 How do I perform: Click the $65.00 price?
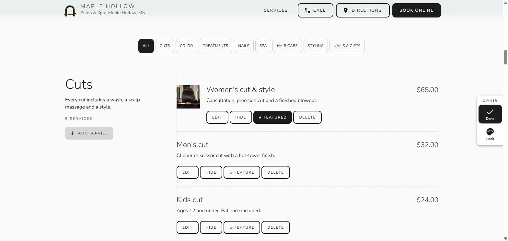pyautogui.click(x=427, y=90)
